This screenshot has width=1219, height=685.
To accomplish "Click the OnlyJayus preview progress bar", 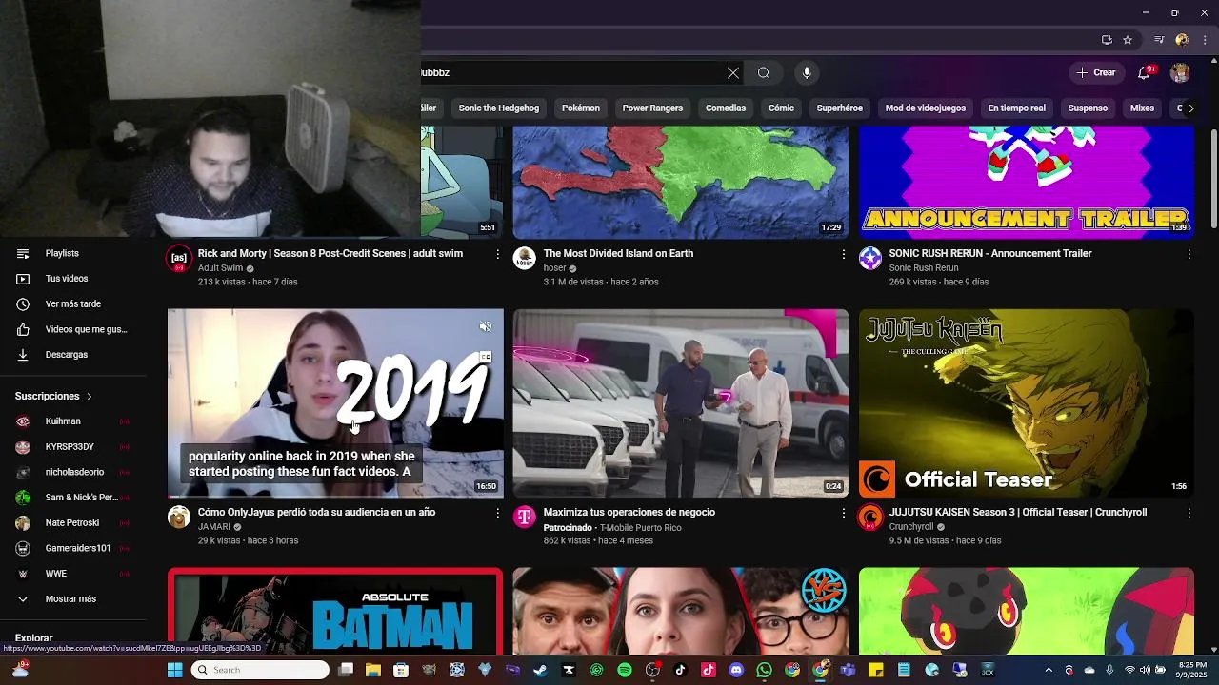I will coord(335,496).
